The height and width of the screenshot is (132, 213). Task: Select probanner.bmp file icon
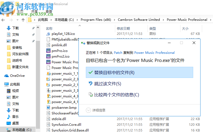pos(48,108)
